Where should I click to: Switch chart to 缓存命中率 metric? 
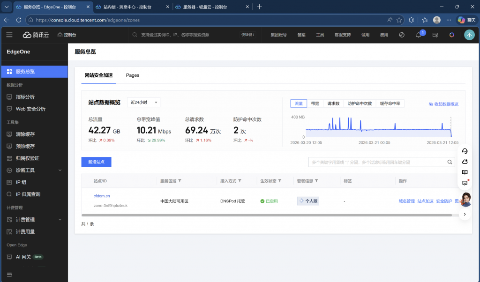pos(390,104)
